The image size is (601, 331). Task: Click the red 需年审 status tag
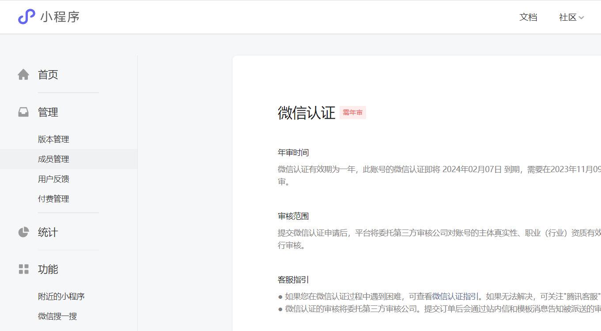353,113
